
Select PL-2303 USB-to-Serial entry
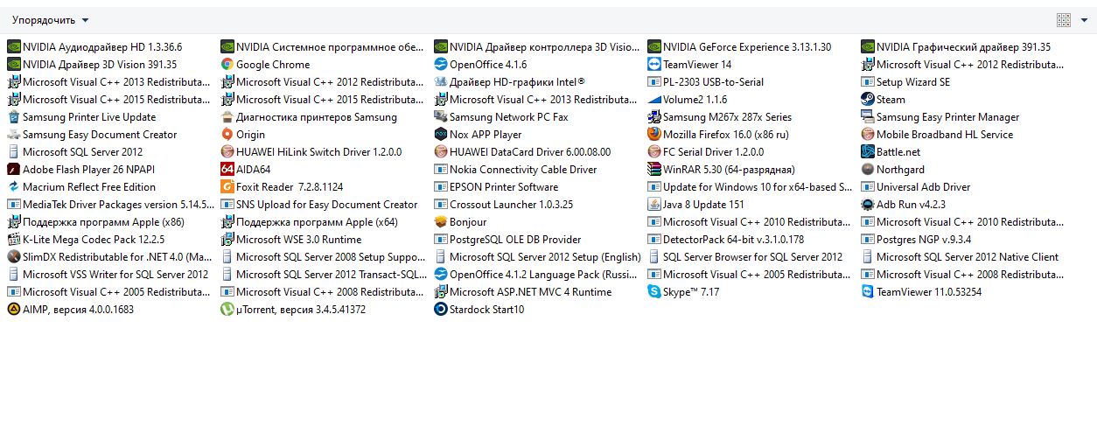(x=706, y=82)
